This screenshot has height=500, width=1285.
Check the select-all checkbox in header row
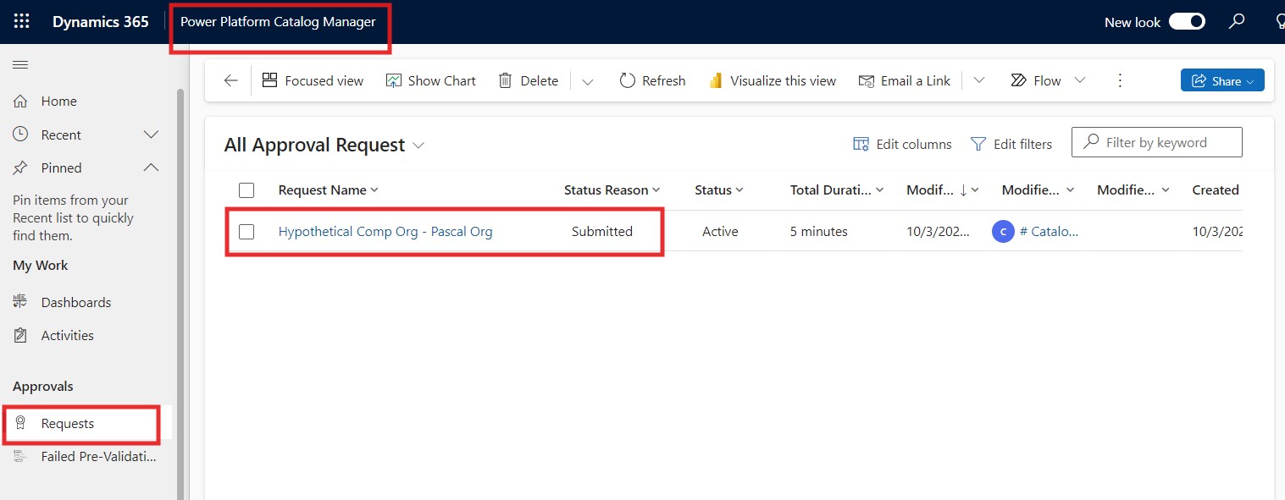(x=246, y=190)
